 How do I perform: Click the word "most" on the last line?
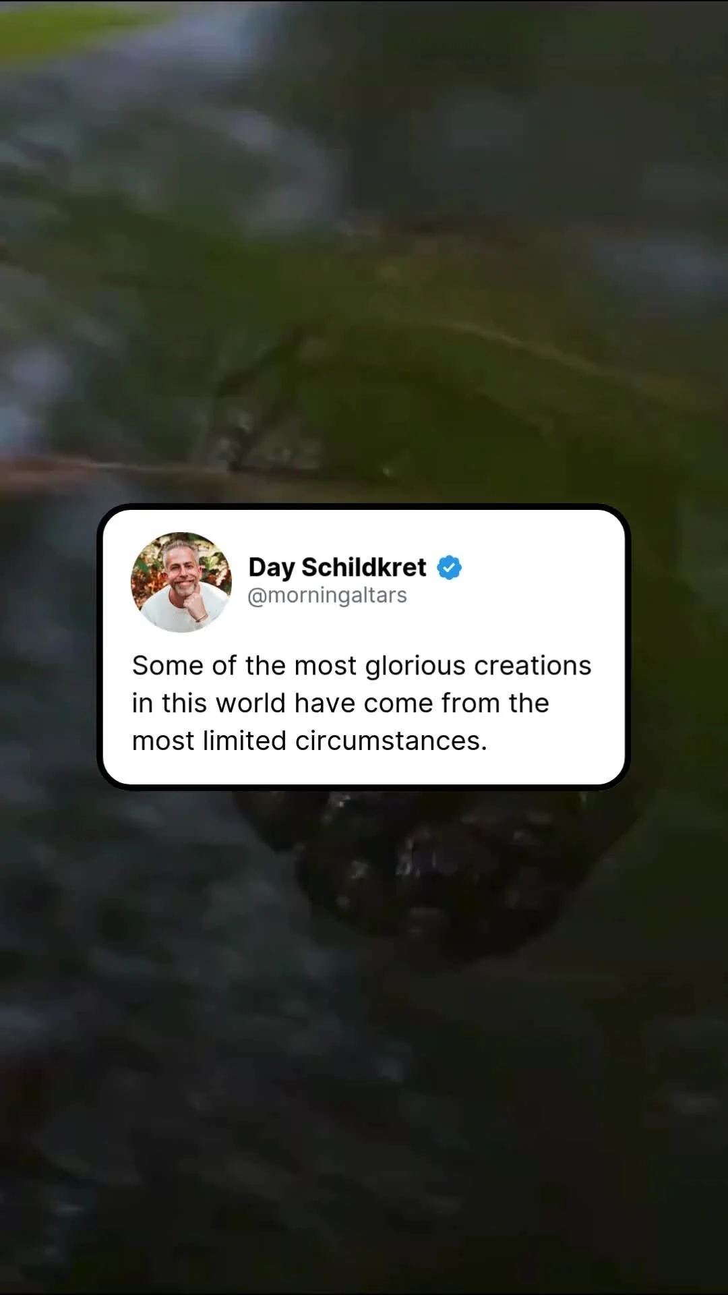point(163,741)
